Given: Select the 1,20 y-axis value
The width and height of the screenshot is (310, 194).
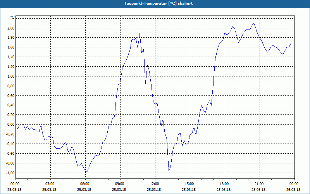Looking at the screenshot, I should [11, 67].
